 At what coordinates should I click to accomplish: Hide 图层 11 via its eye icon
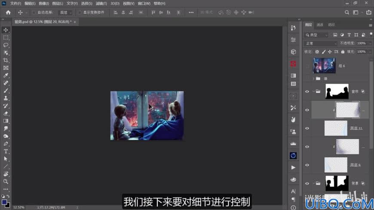pos(307,128)
